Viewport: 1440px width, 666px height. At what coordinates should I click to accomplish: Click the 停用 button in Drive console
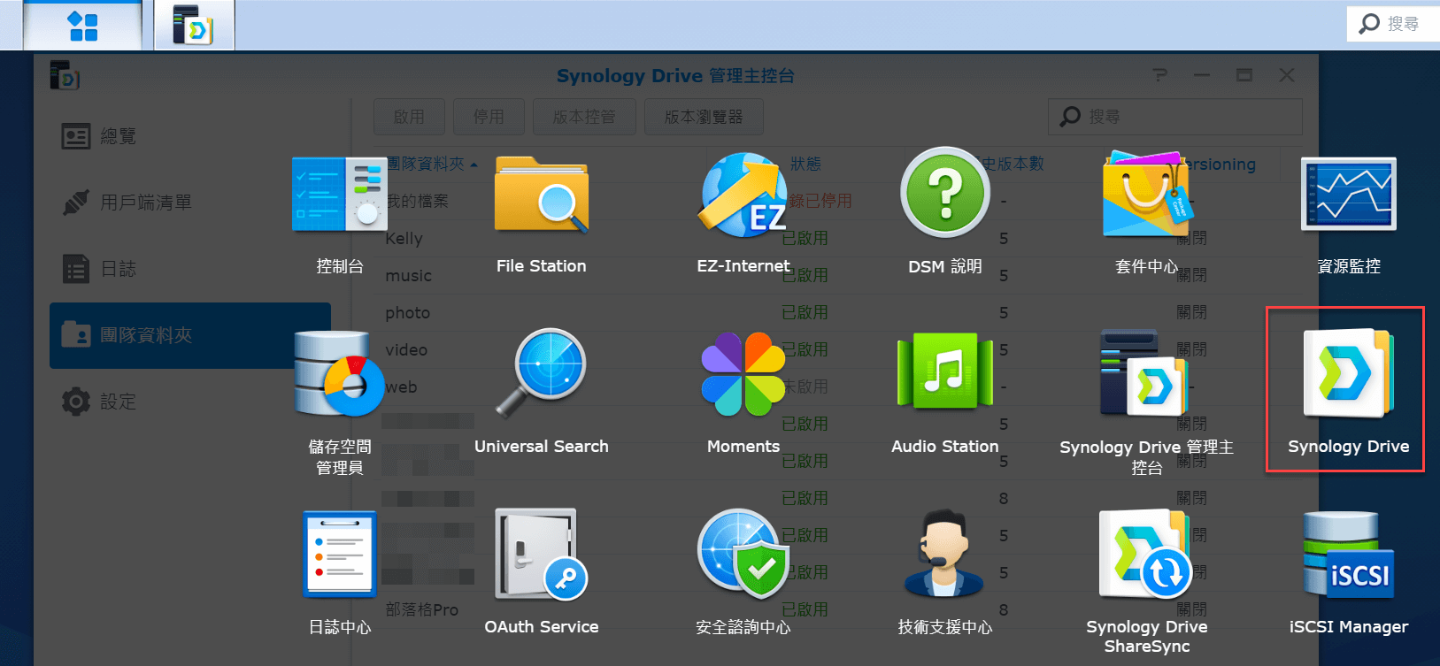tap(489, 117)
